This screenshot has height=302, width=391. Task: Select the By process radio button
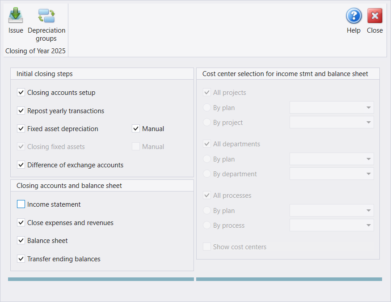click(x=207, y=225)
